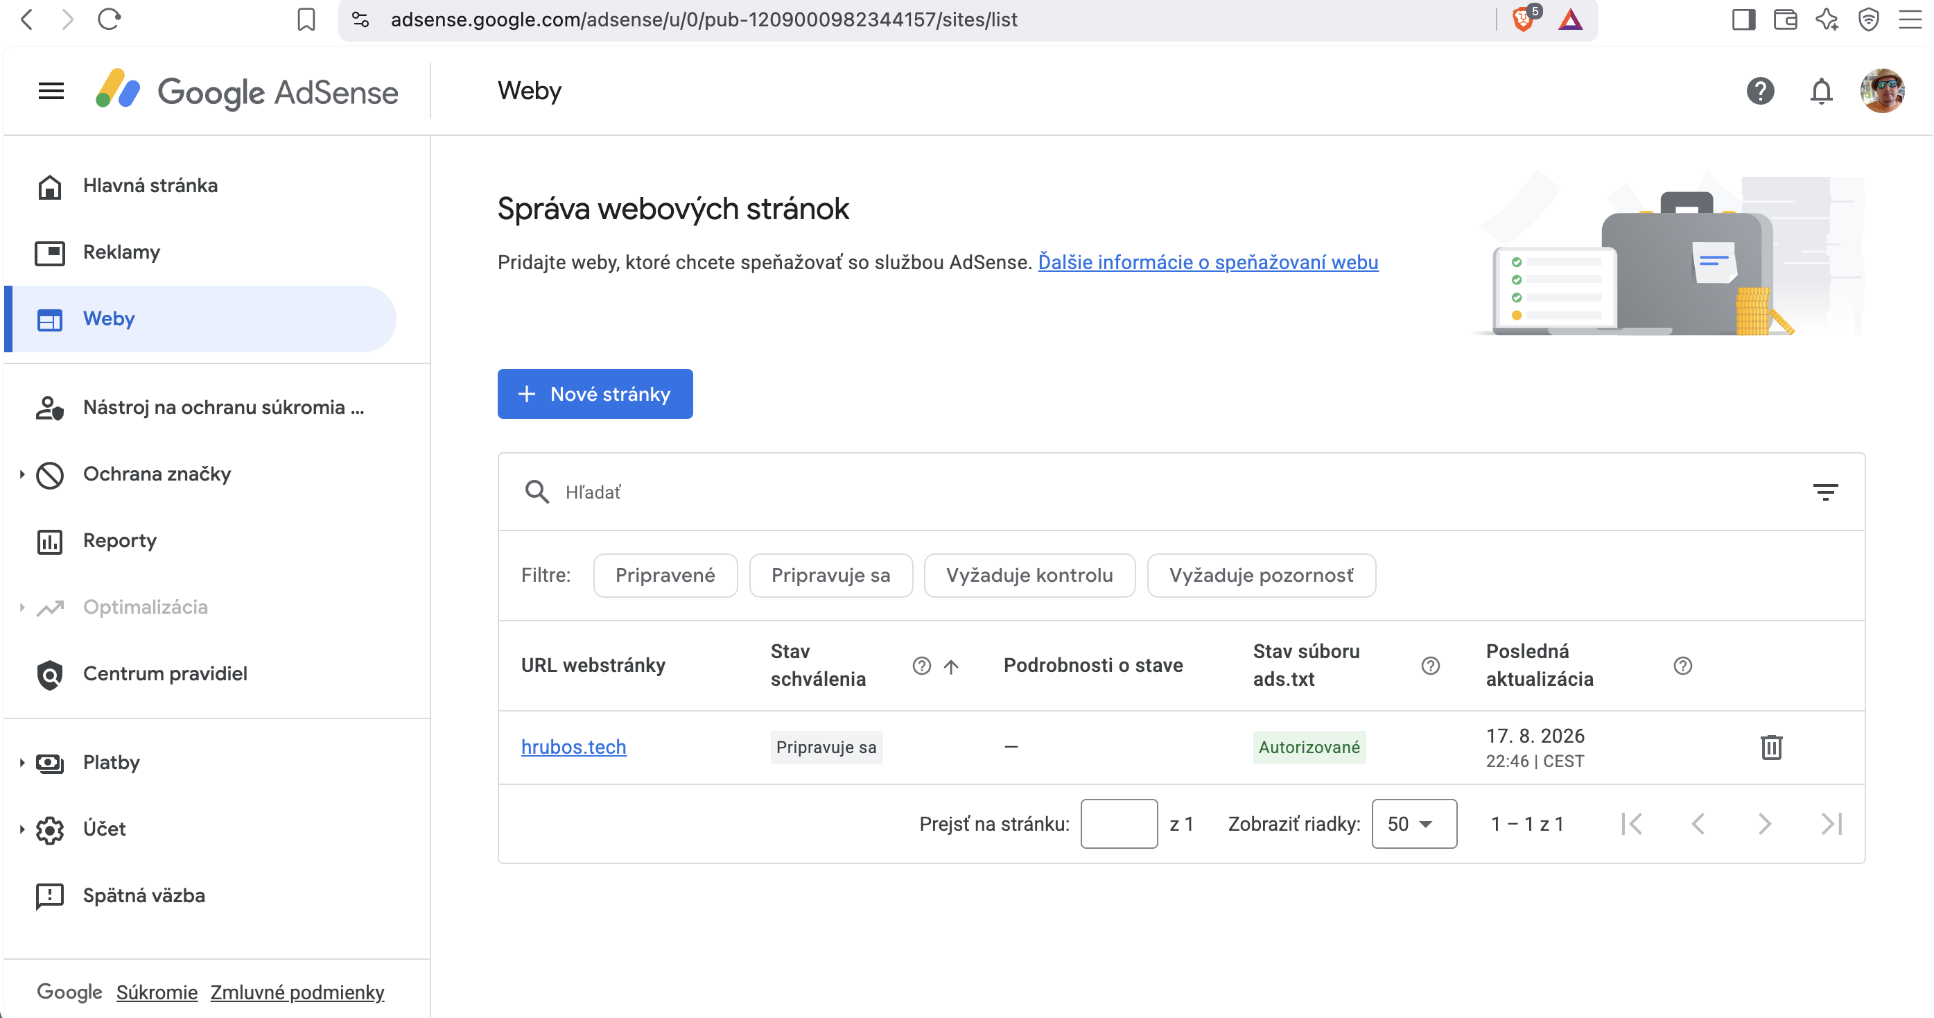Open the table filter icon
This screenshot has height=1018, width=1934.
point(1825,492)
